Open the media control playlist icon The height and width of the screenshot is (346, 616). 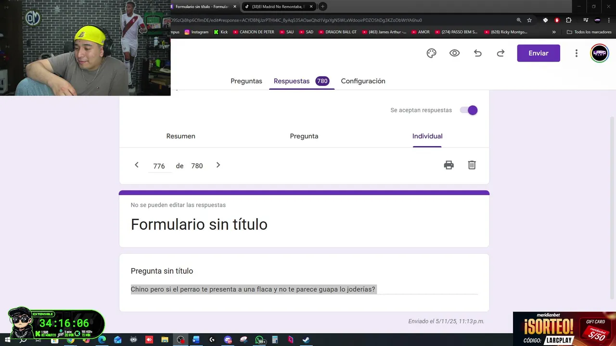point(586,20)
